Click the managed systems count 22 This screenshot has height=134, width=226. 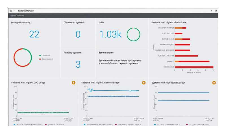coord(34,34)
